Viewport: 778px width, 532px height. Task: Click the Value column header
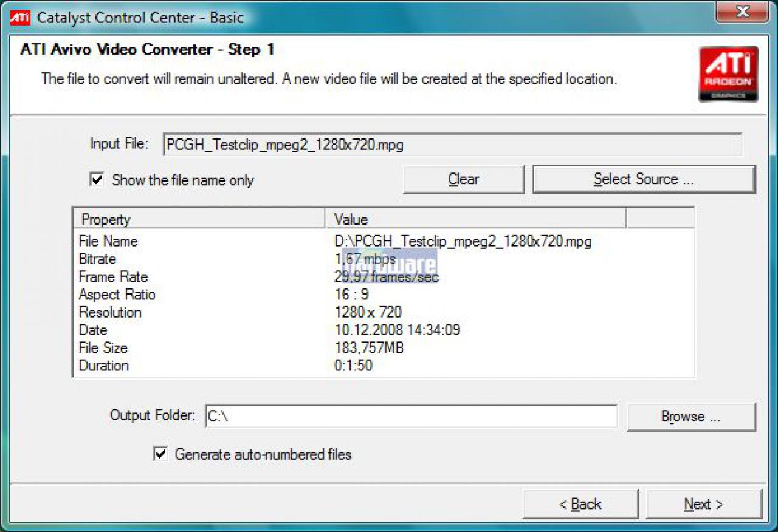476,219
